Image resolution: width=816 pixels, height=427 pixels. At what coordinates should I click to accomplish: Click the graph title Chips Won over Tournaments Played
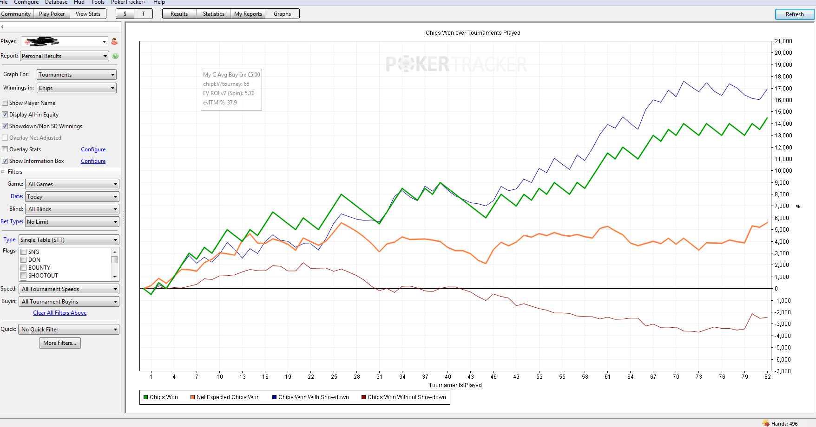coord(473,33)
